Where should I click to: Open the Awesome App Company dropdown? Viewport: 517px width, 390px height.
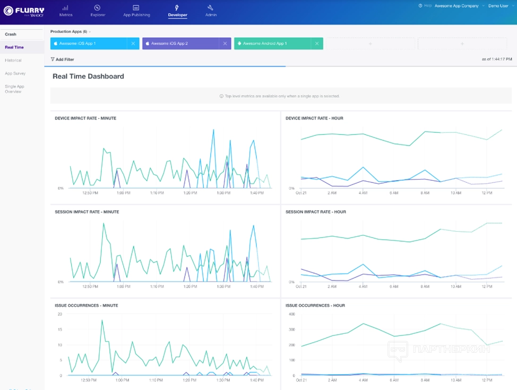click(x=456, y=6)
